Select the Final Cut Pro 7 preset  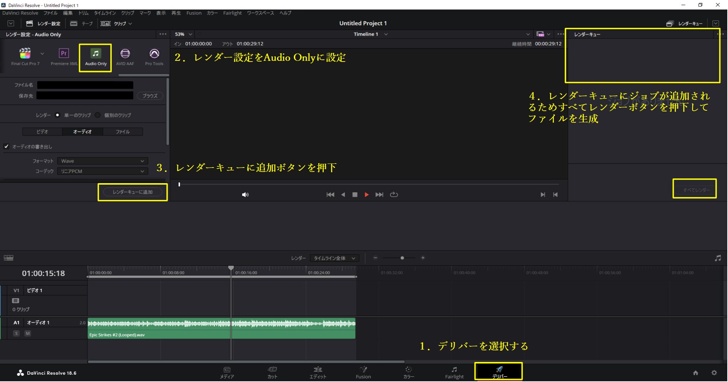tap(25, 55)
